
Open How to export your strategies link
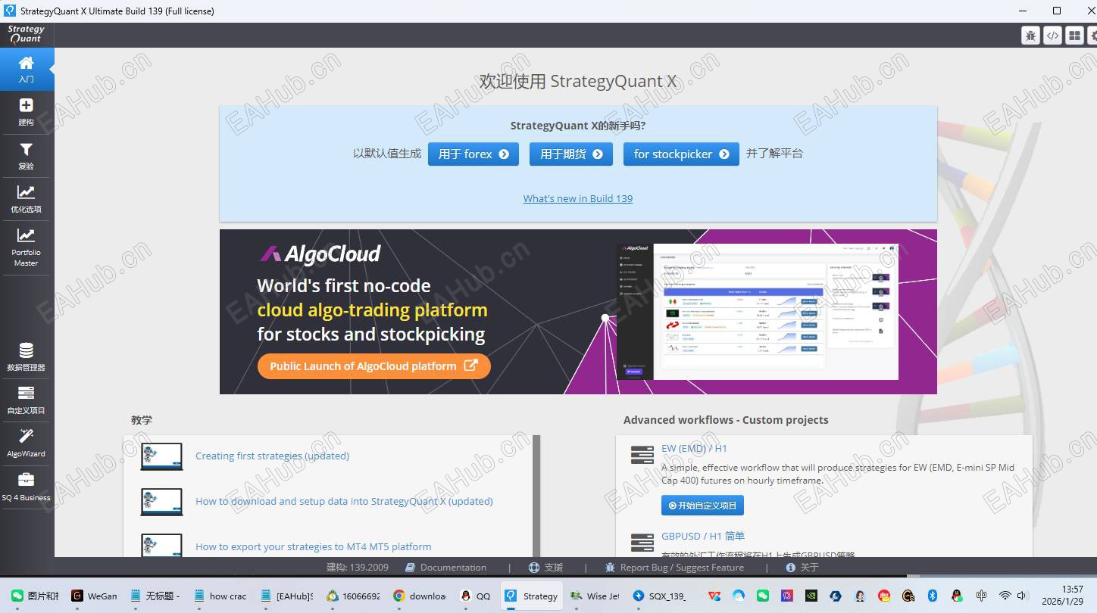[314, 546]
